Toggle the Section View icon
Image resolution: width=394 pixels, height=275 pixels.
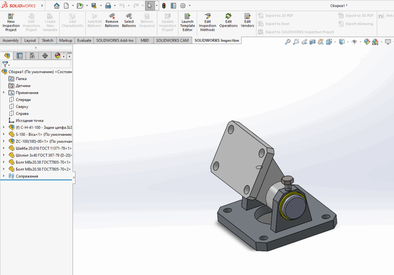(x=312, y=42)
